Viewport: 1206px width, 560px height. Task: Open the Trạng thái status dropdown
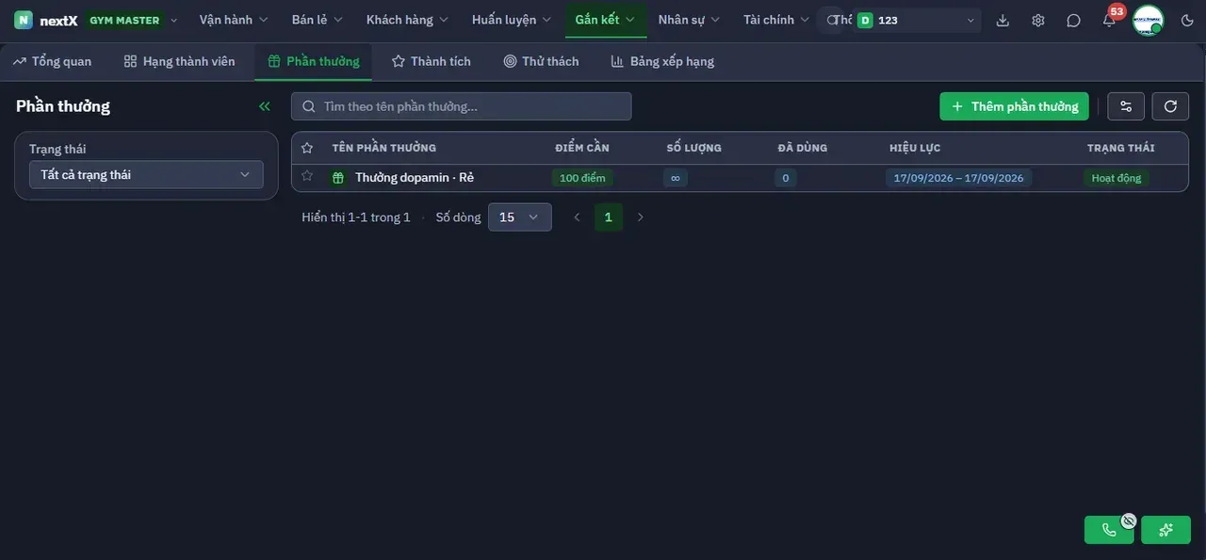coord(146,175)
